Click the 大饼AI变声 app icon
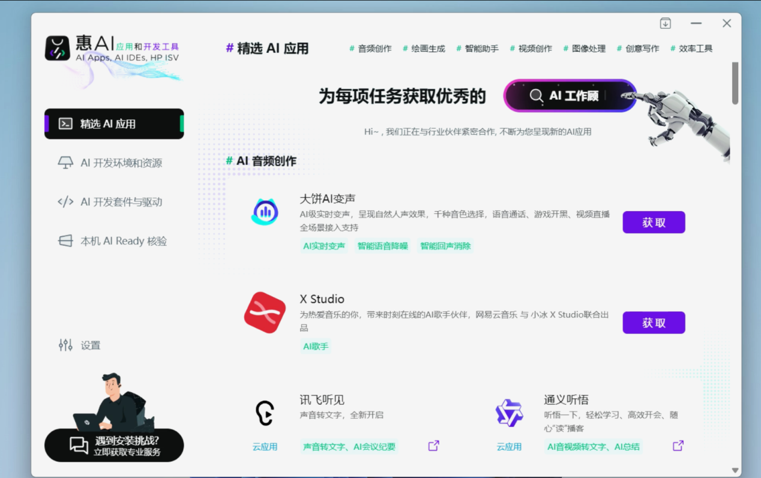Screen dimensions: 761x478 click(x=265, y=212)
